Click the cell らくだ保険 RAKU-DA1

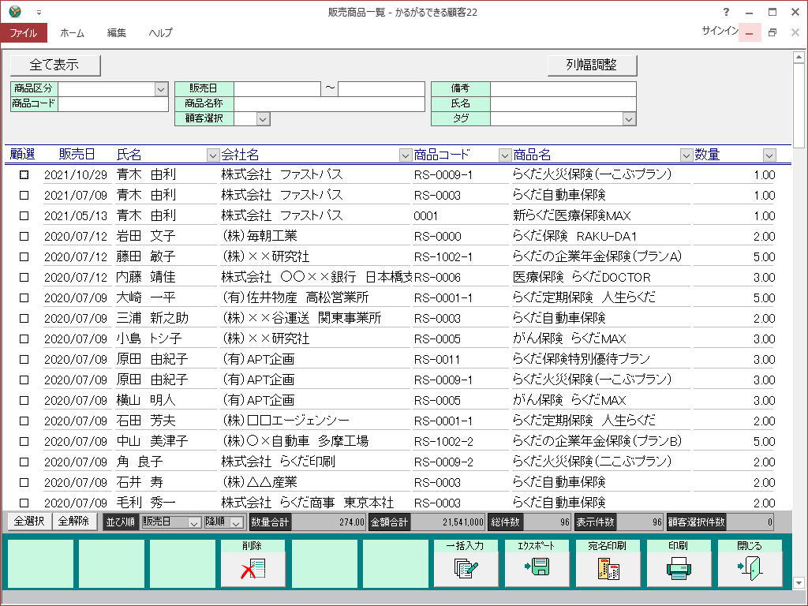575,236
